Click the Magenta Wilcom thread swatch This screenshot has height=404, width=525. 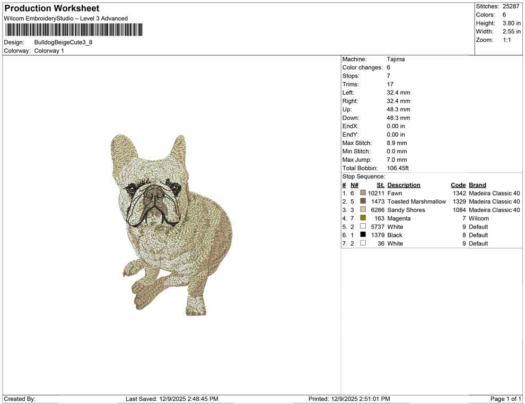click(x=363, y=218)
